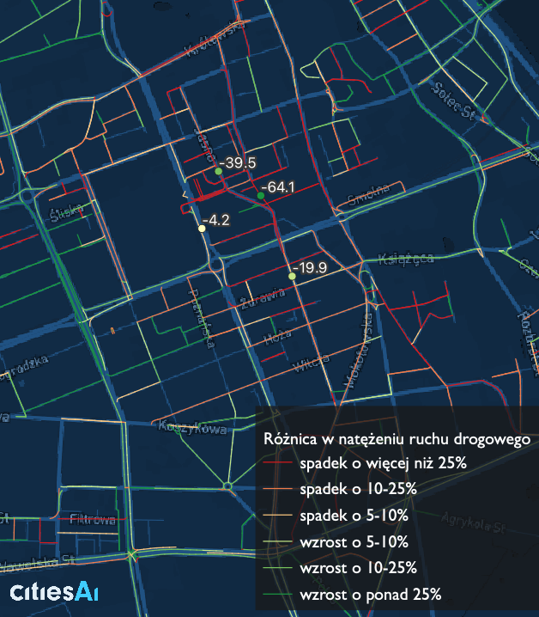Click the legend text spadek o 10-25%

pyautogui.click(x=359, y=489)
